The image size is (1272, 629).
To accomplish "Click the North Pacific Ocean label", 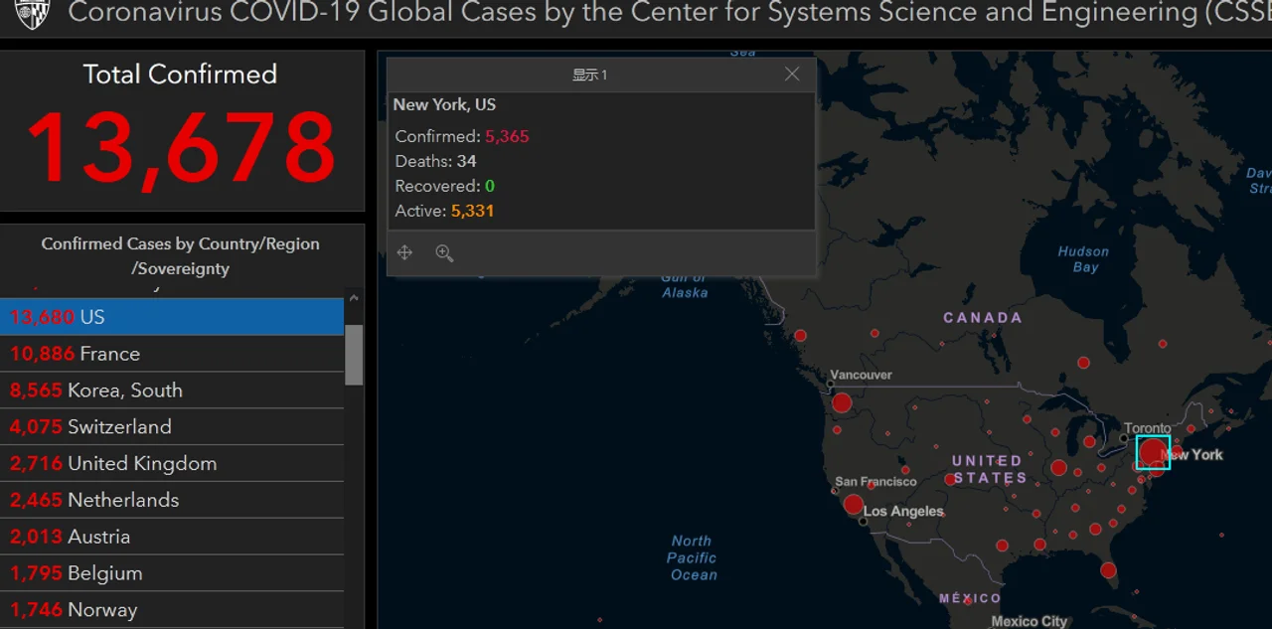I will pyautogui.click(x=692, y=557).
